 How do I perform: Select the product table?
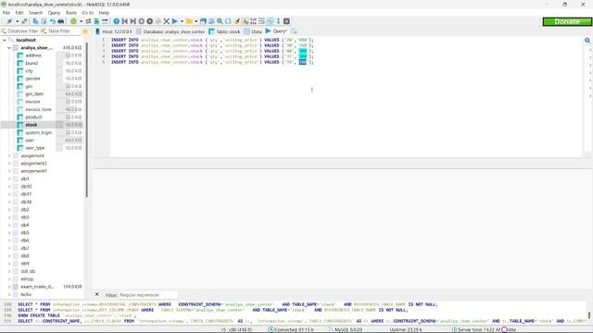point(33,117)
